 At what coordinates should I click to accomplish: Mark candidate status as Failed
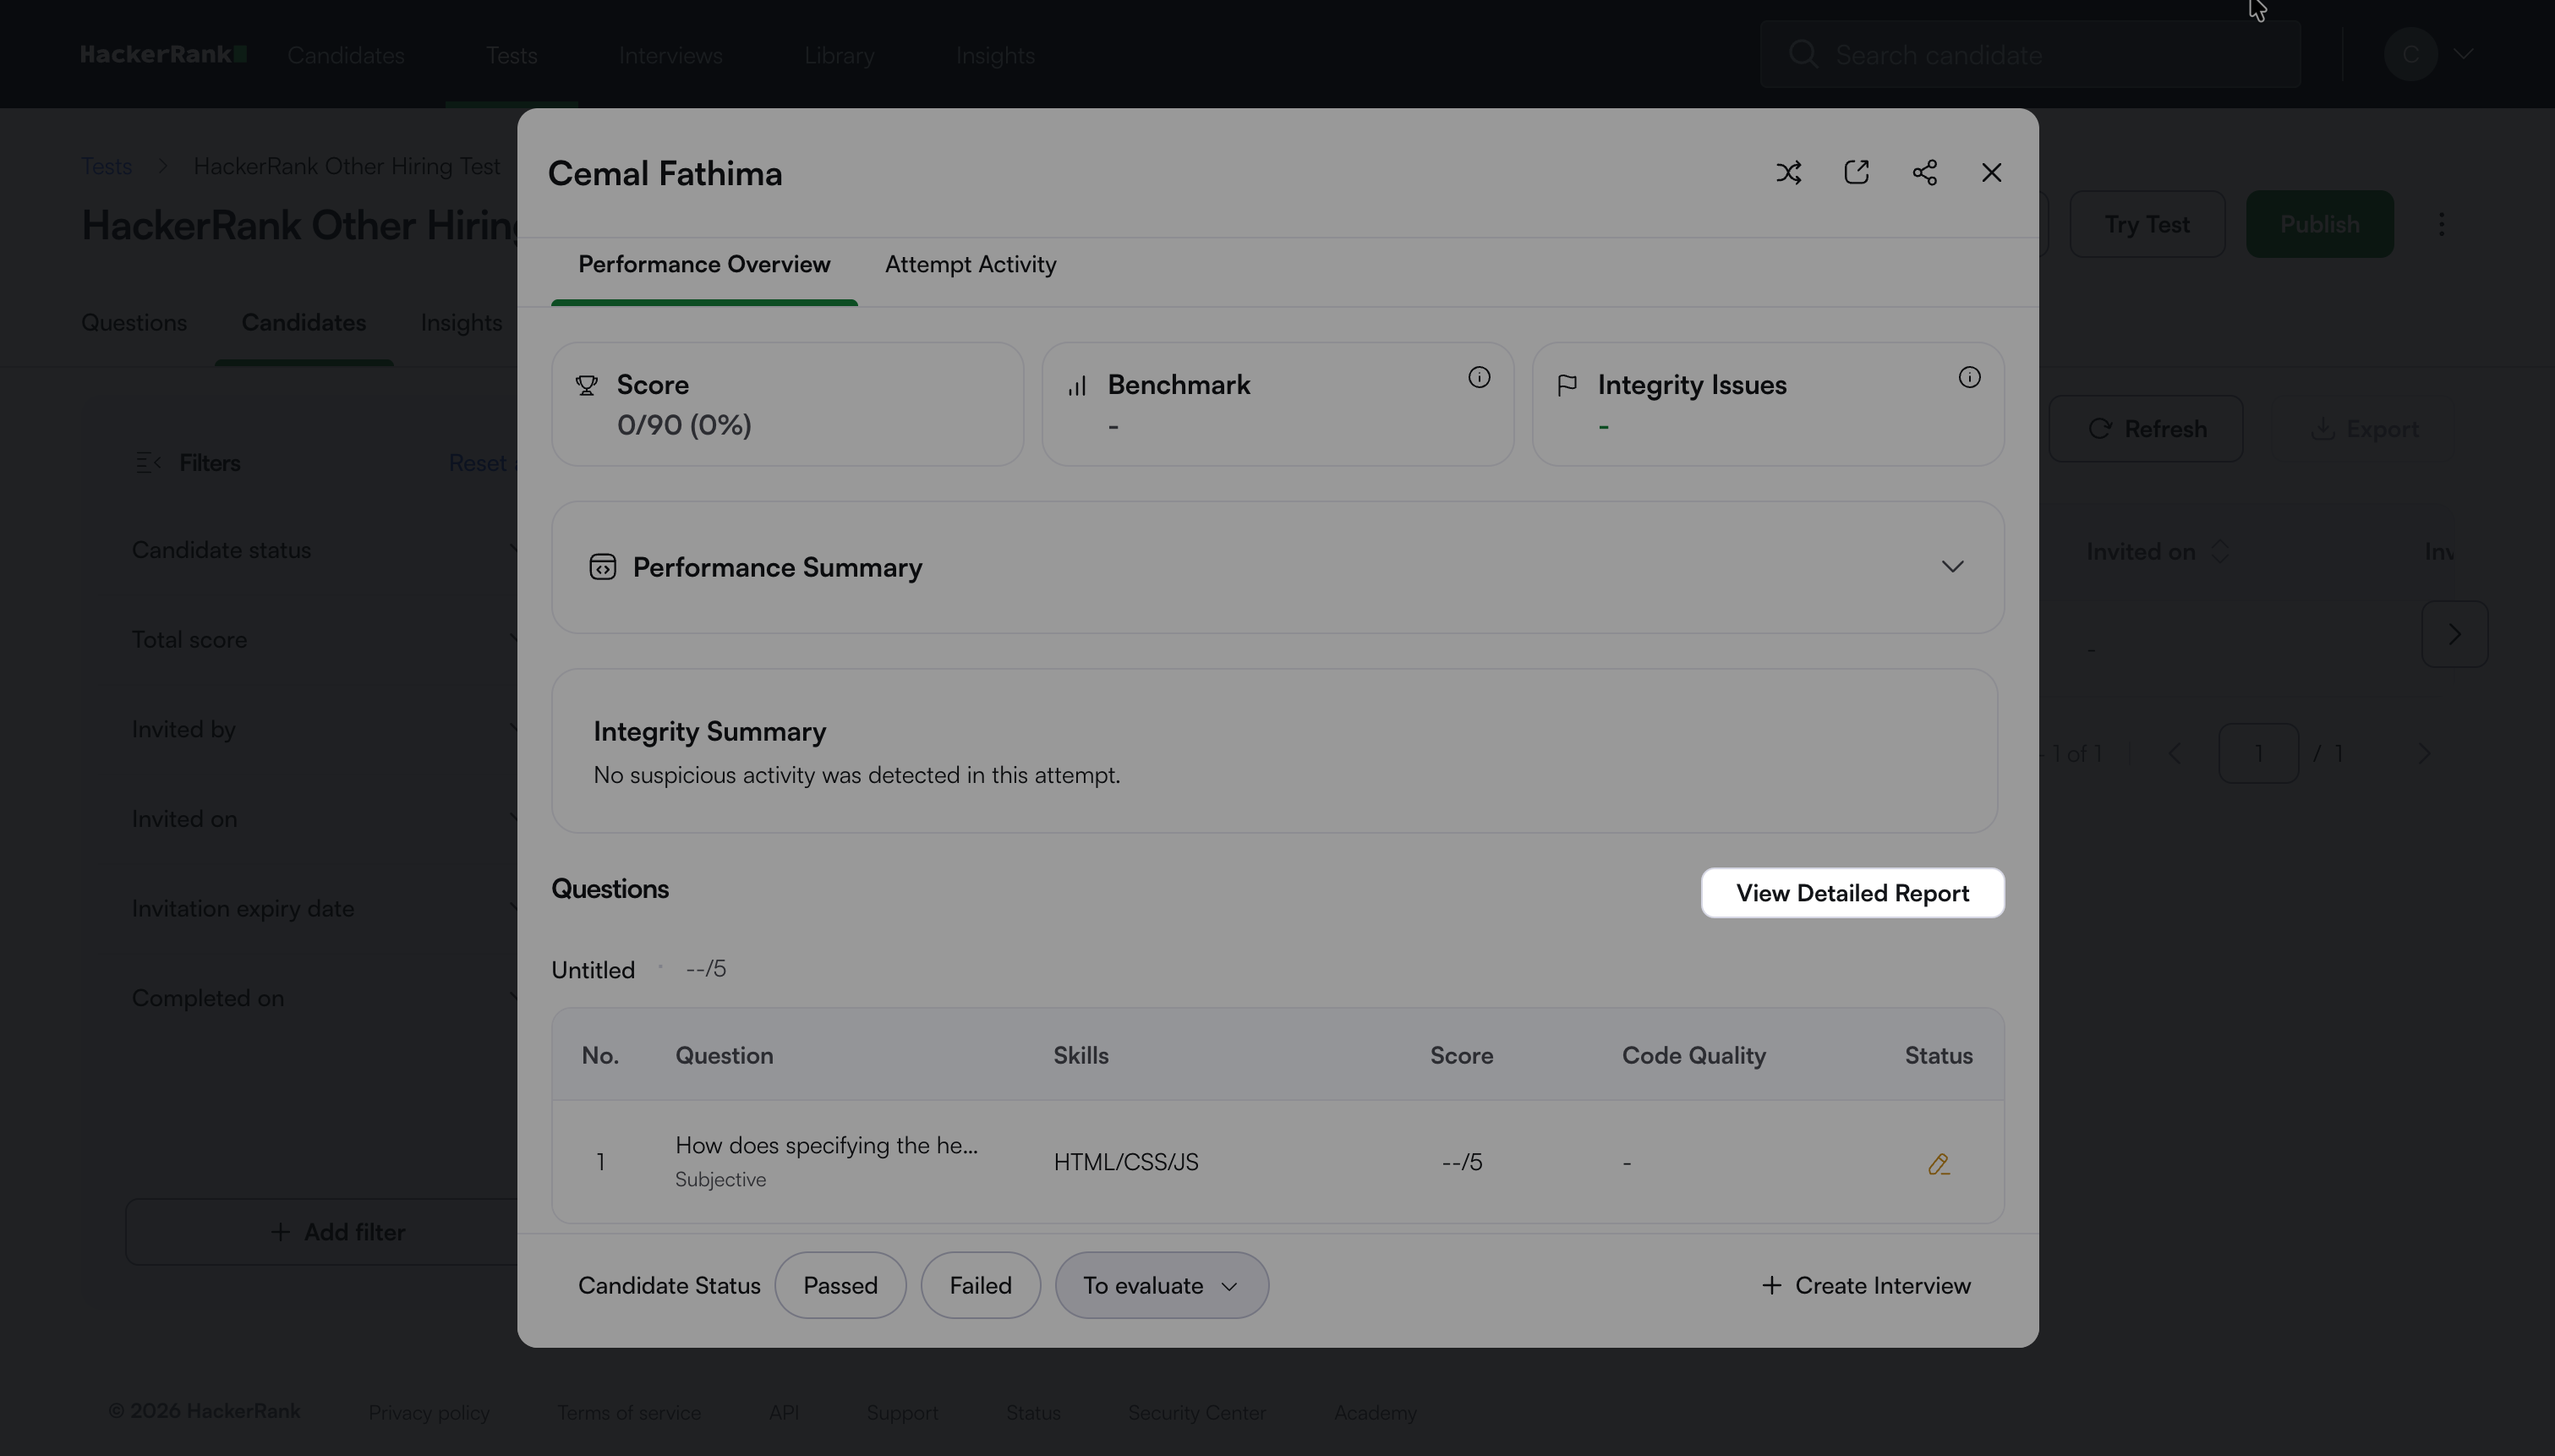(980, 1285)
